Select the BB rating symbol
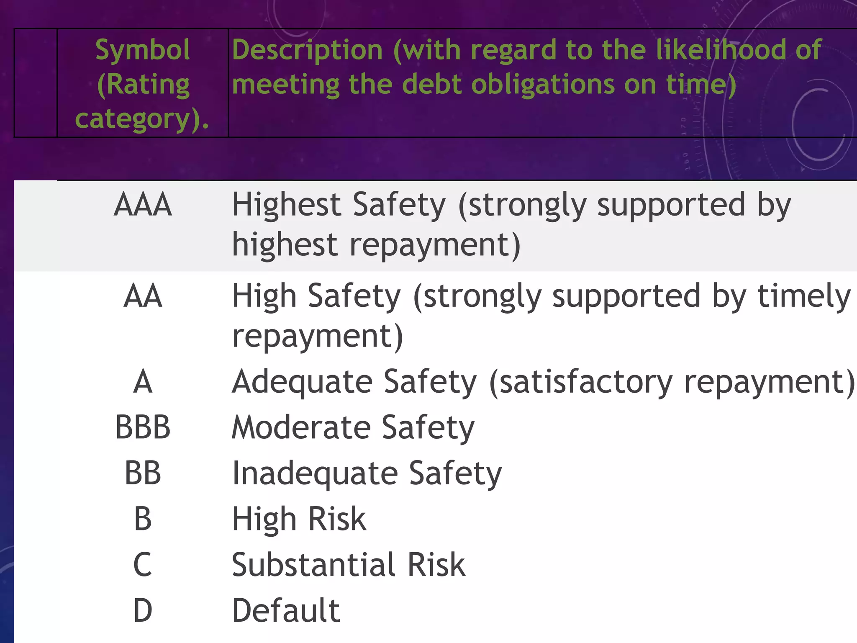Image resolution: width=857 pixels, height=643 pixels. [143, 473]
